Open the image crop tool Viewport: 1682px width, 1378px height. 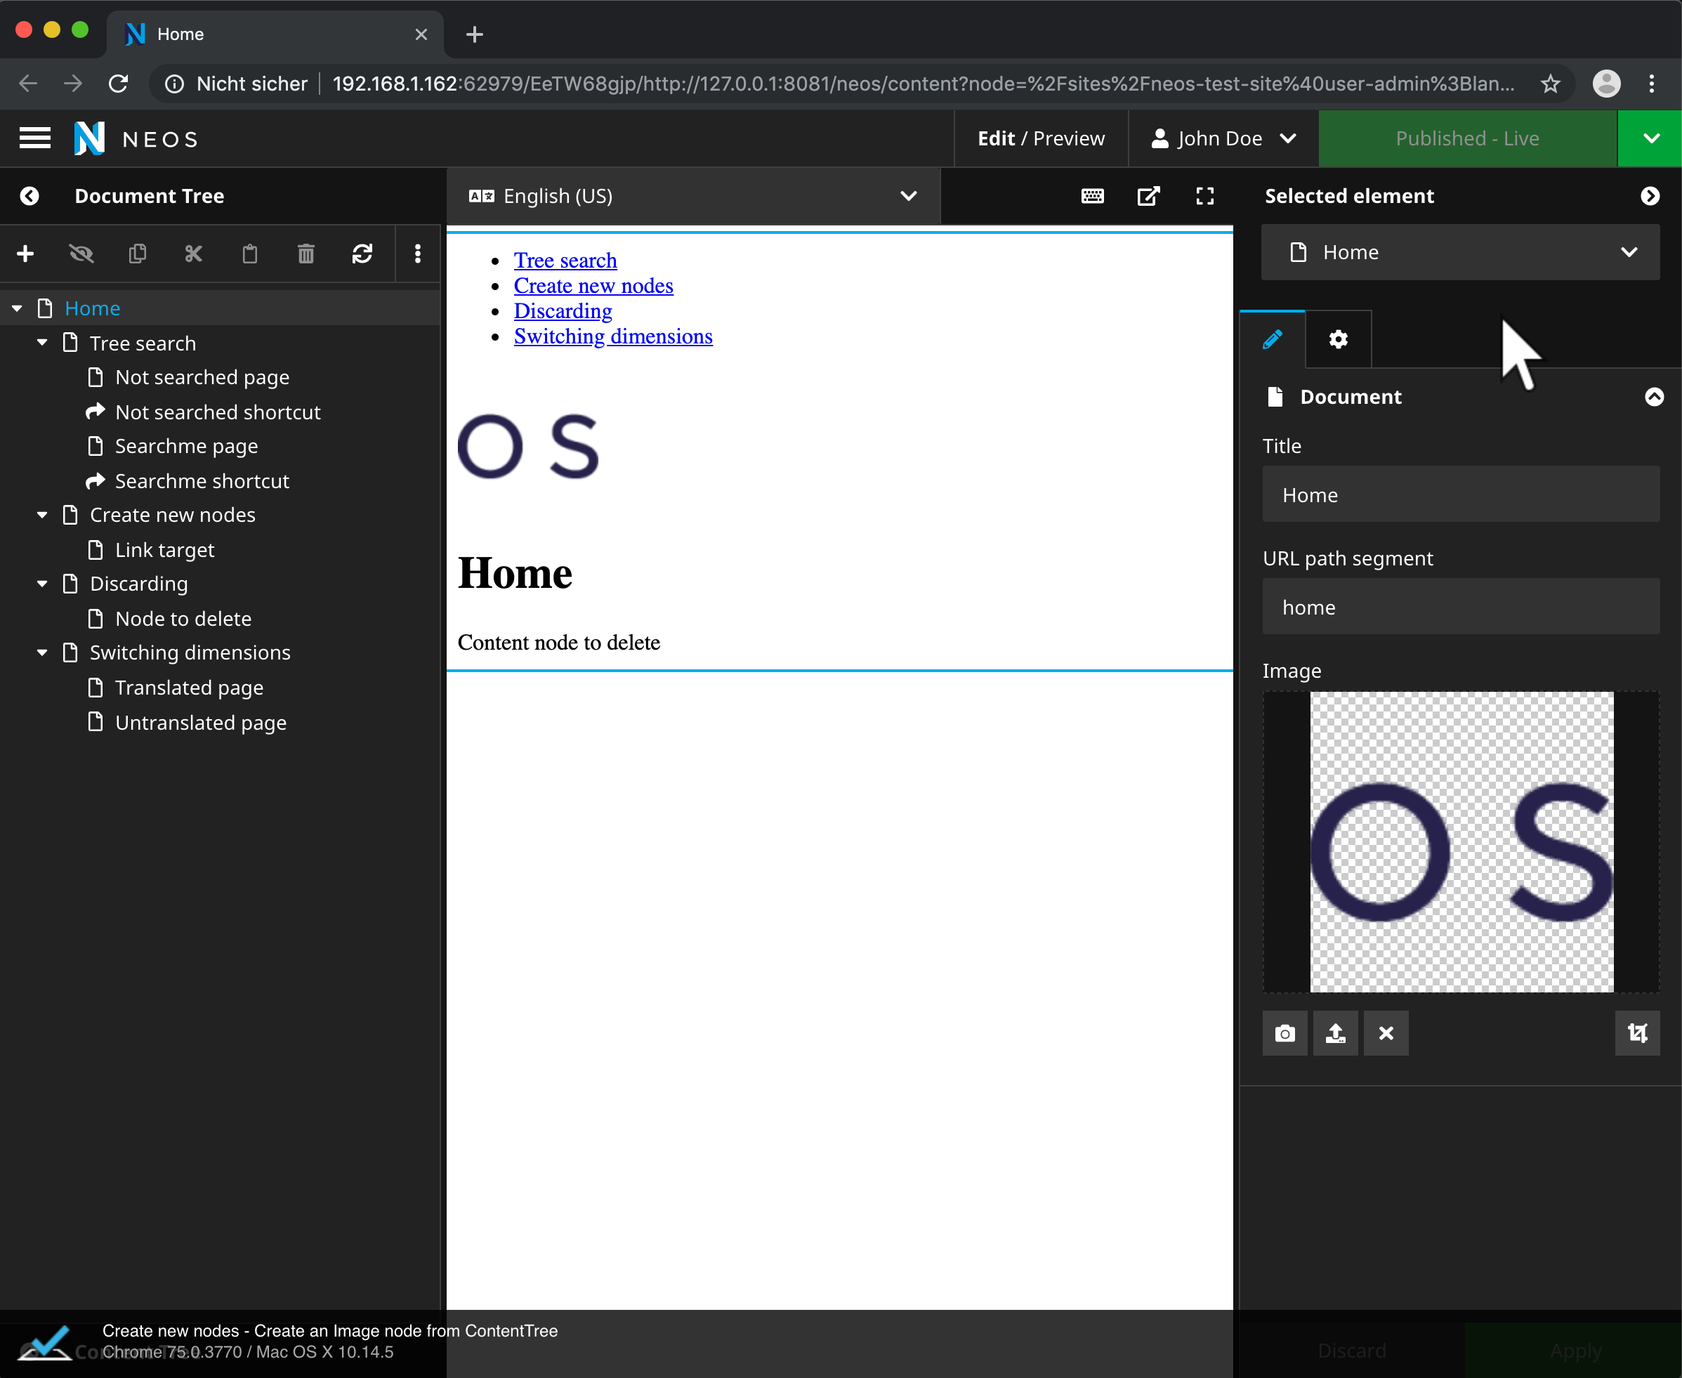pos(1637,1032)
